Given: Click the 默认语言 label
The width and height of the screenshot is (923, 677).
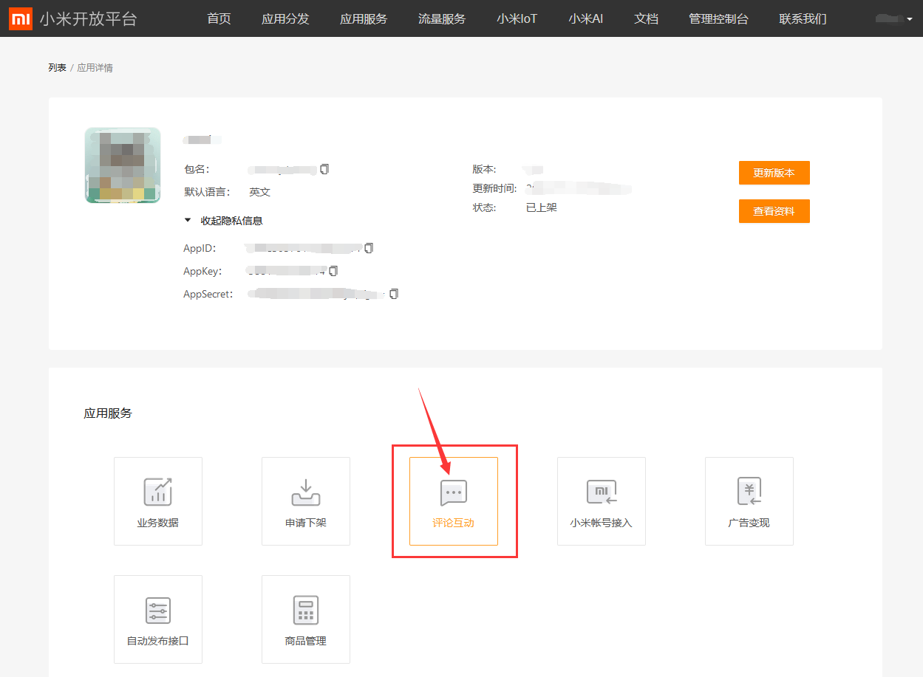Looking at the screenshot, I should coord(207,192).
